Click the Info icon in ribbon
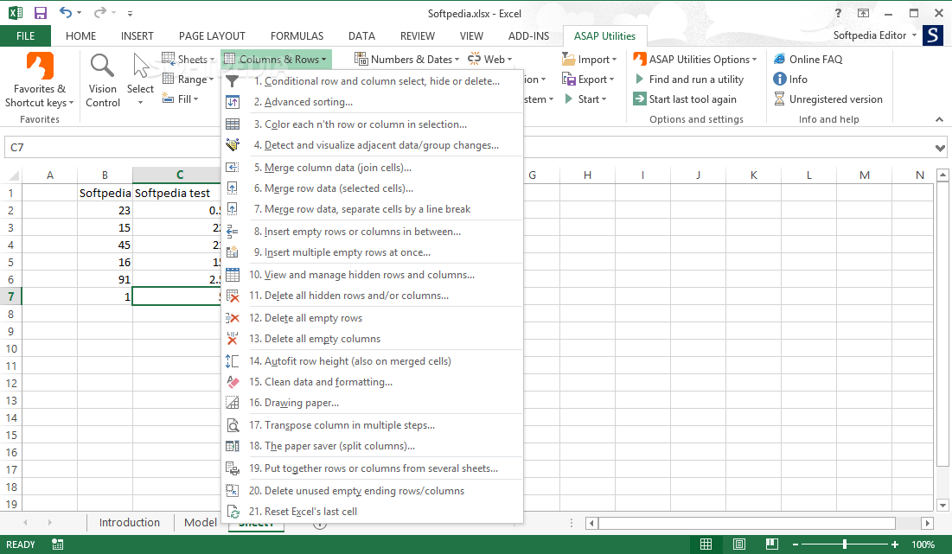Viewport: 952px width, 554px height. coord(780,79)
